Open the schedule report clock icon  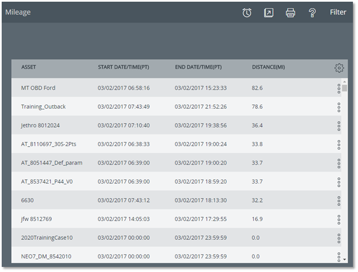(247, 12)
